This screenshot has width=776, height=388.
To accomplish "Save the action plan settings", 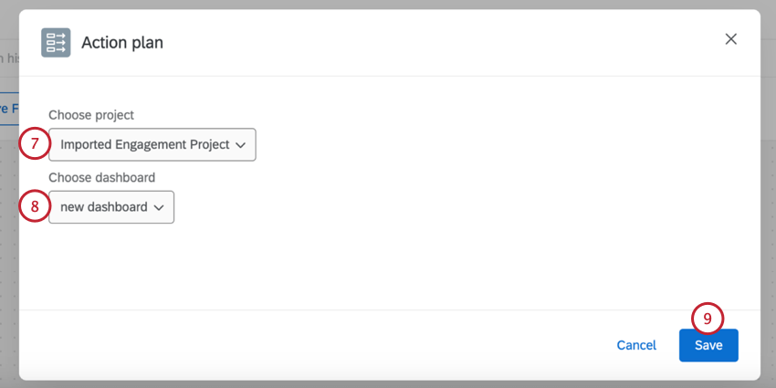I will [708, 345].
